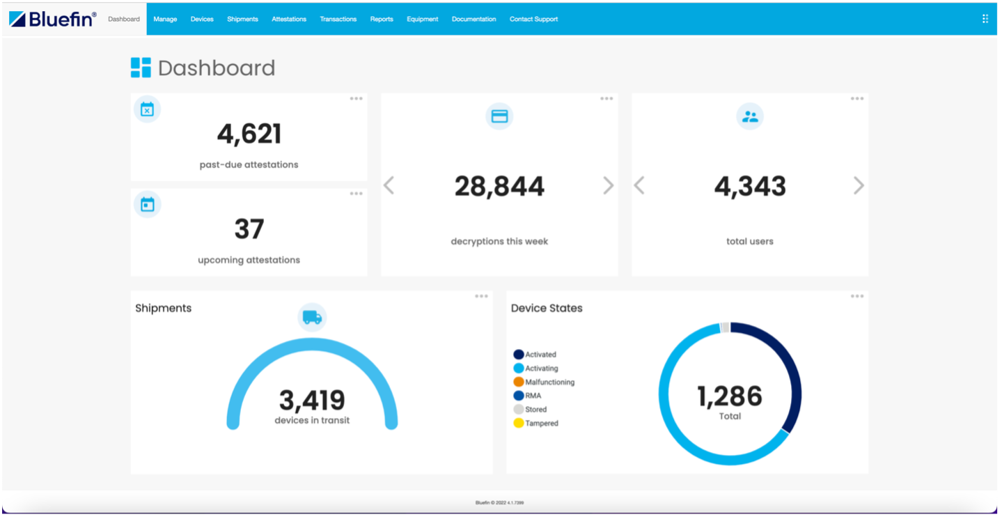The image size is (1002, 519).
Task: Click the 37 upcoming attestations value
Action: 249,228
